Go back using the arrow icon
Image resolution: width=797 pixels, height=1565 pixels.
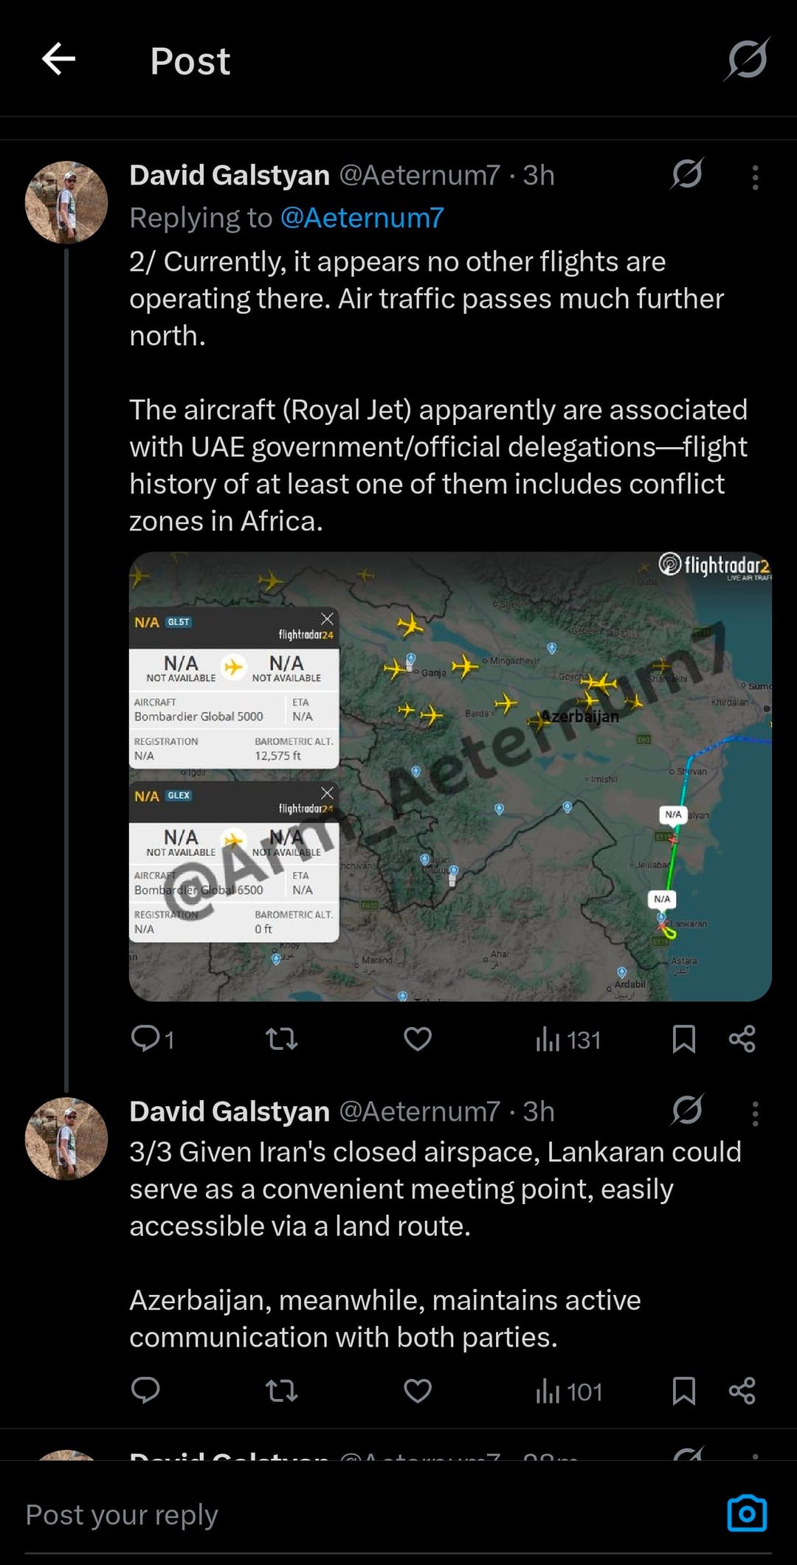point(59,60)
